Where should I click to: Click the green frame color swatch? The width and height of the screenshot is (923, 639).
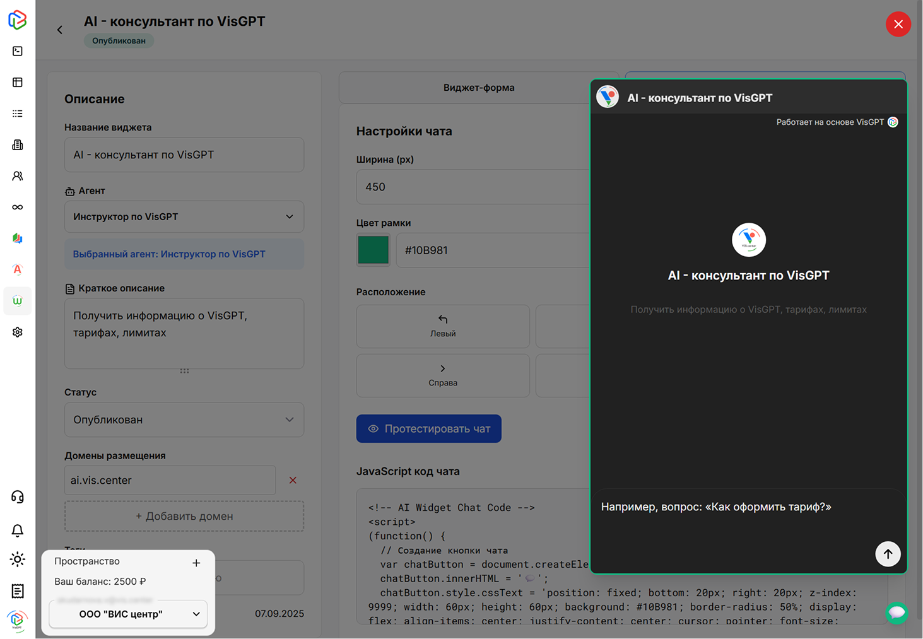click(373, 250)
